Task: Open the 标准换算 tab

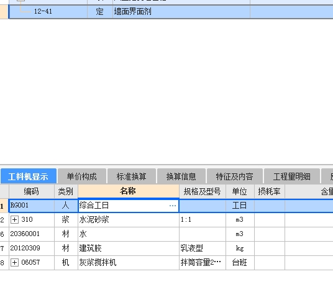Action: (132, 176)
